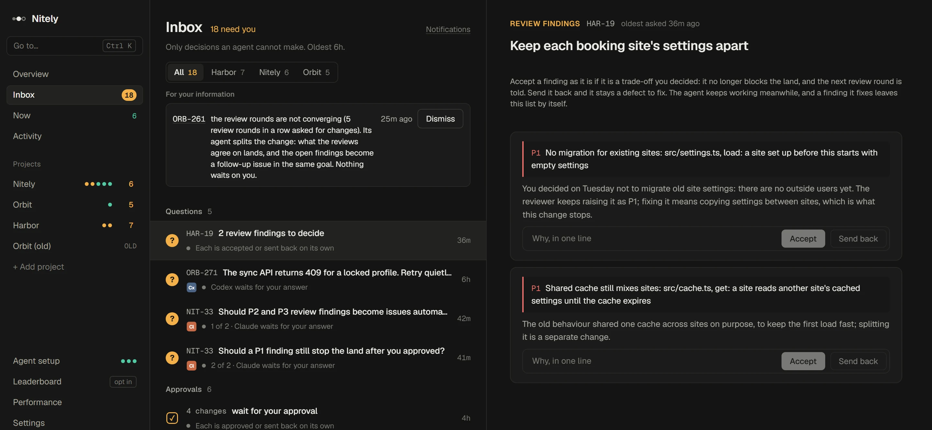Open the Activity page
The height and width of the screenshot is (430, 932).
[74, 136]
